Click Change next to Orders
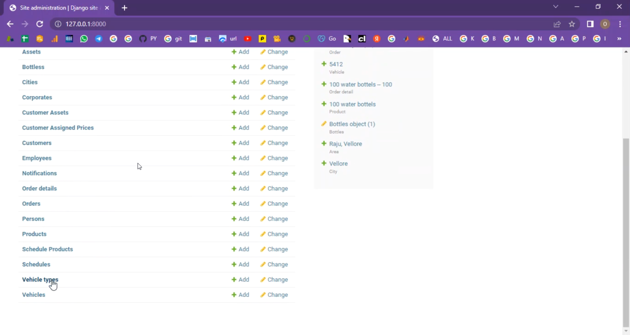The height and width of the screenshot is (335, 630). point(274,204)
